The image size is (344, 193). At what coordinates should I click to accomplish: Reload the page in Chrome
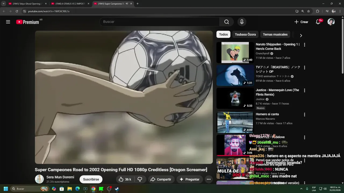[17, 11]
